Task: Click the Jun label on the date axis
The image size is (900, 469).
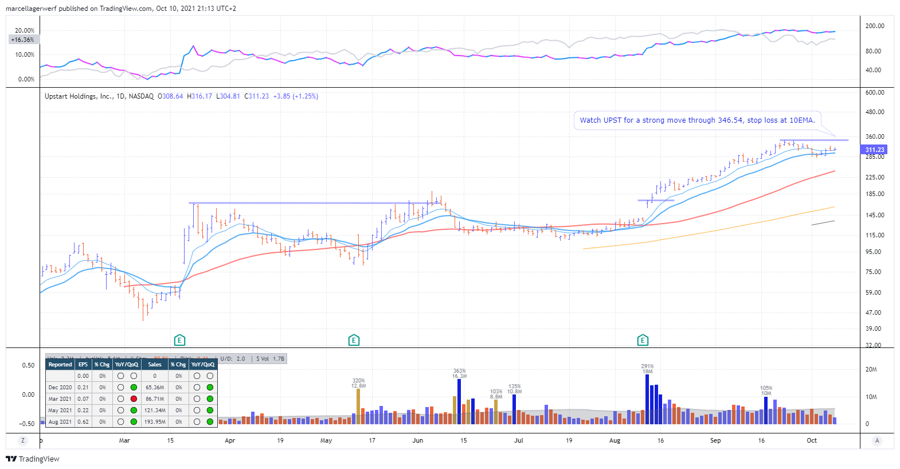Action: (x=418, y=440)
